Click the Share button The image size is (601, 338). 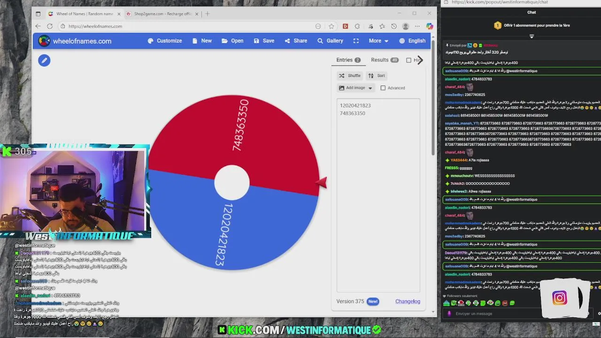click(296, 41)
